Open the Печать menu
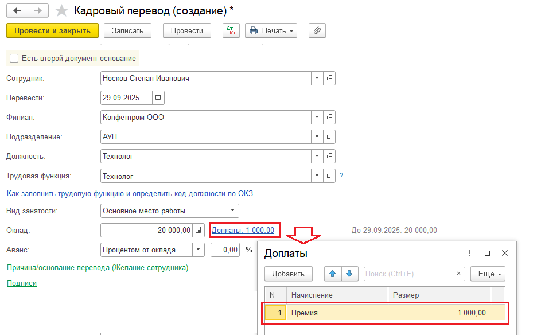The width and height of the screenshot is (541, 335). (271, 30)
